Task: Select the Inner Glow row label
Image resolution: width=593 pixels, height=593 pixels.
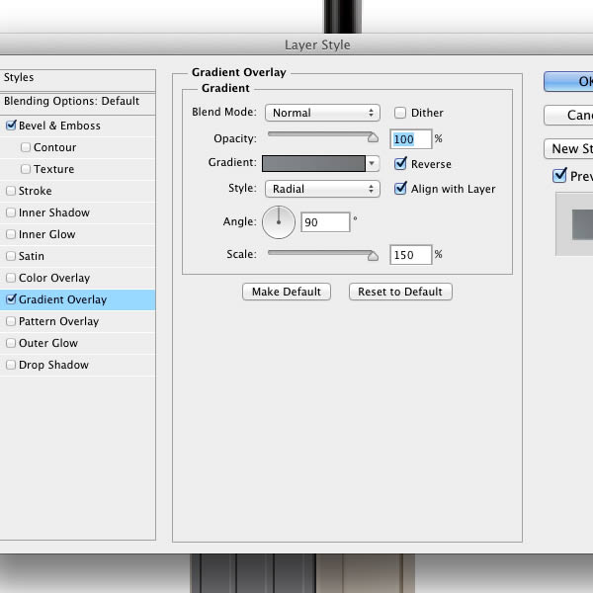Action: click(x=46, y=234)
